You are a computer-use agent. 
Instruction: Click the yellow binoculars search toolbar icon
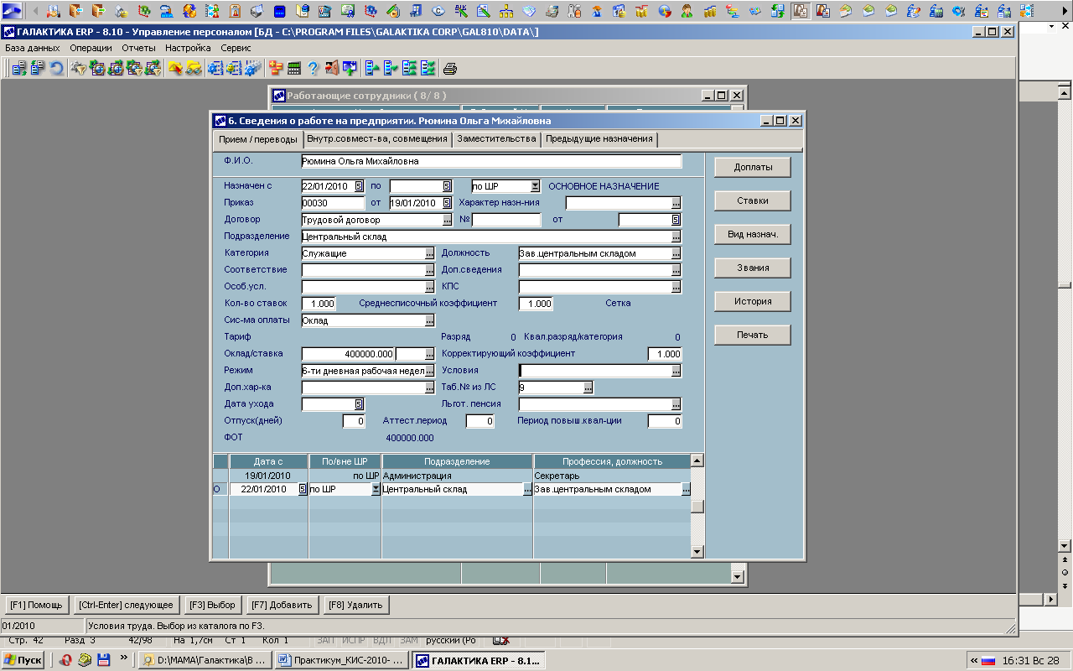(194, 69)
